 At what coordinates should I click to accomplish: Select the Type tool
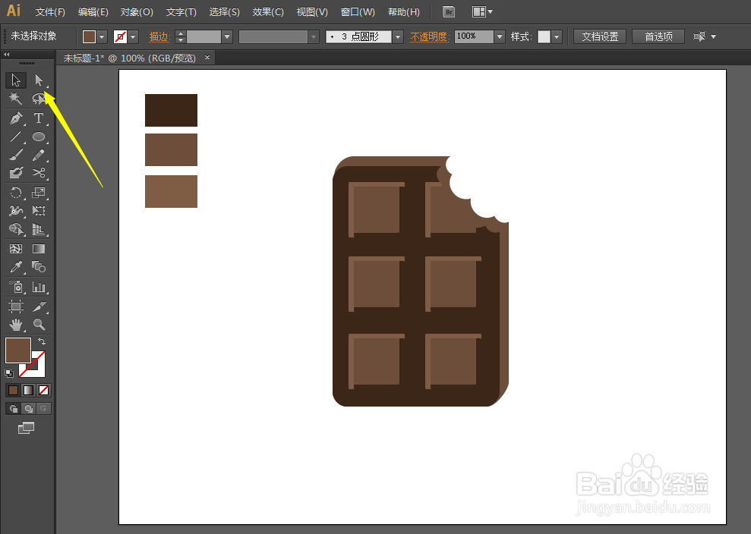pyautogui.click(x=39, y=118)
